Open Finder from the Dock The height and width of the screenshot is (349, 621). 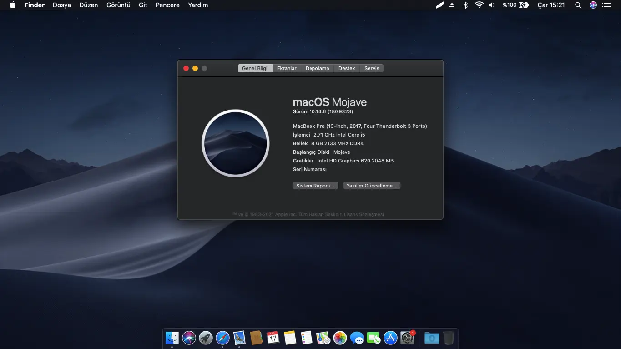tap(172, 338)
